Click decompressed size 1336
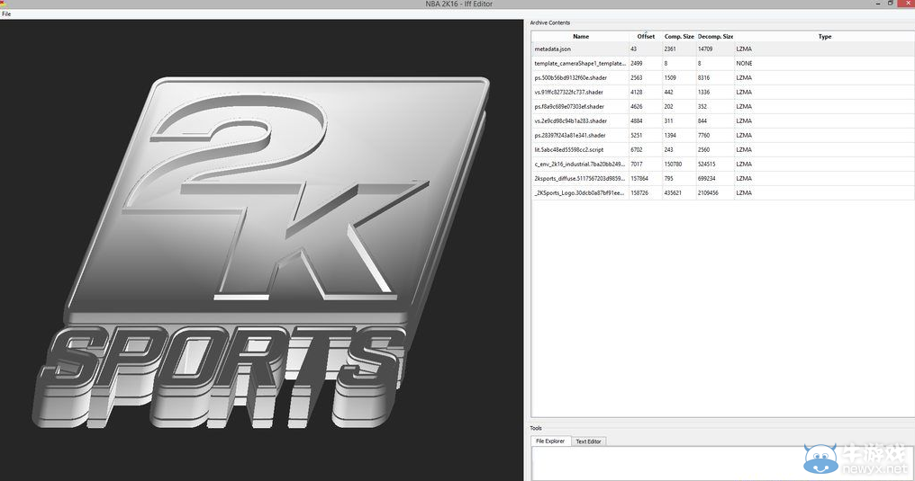Image resolution: width=915 pixels, height=481 pixels. (703, 92)
